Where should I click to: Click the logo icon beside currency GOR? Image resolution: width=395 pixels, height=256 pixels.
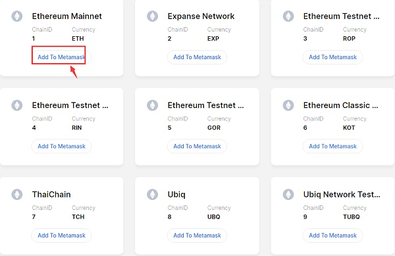pos(153,105)
